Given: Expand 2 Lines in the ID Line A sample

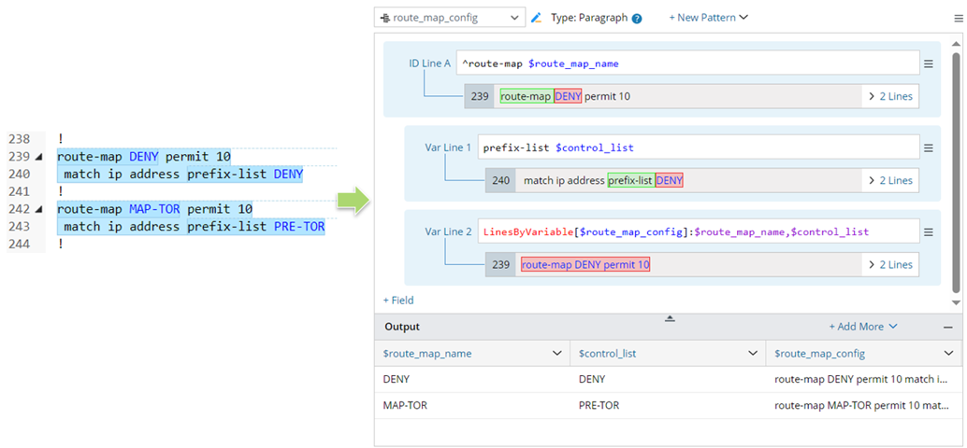Looking at the screenshot, I should [x=890, y=96].
